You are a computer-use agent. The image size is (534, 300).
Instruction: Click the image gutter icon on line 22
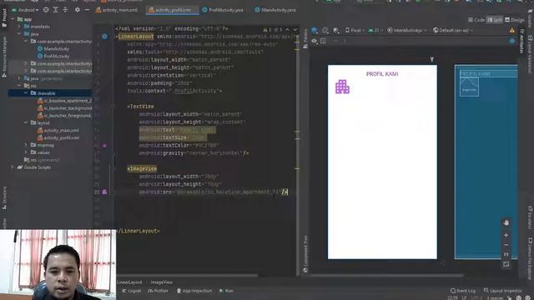point(104,192)
